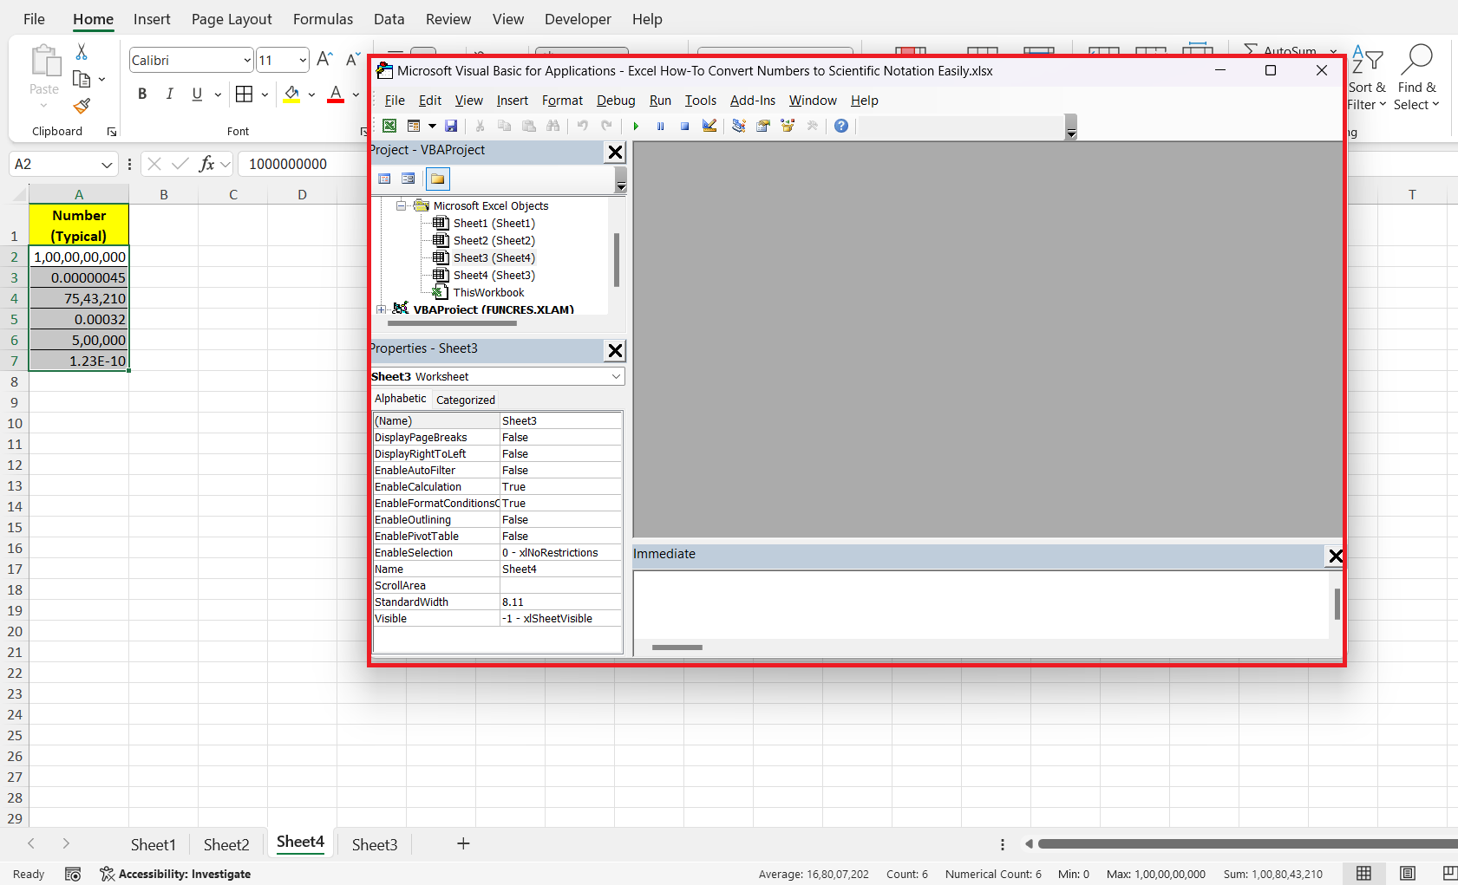Screen dimensions: 1458x885
Task: Open Calibri font name dropdown
Action: pos(247,60)
